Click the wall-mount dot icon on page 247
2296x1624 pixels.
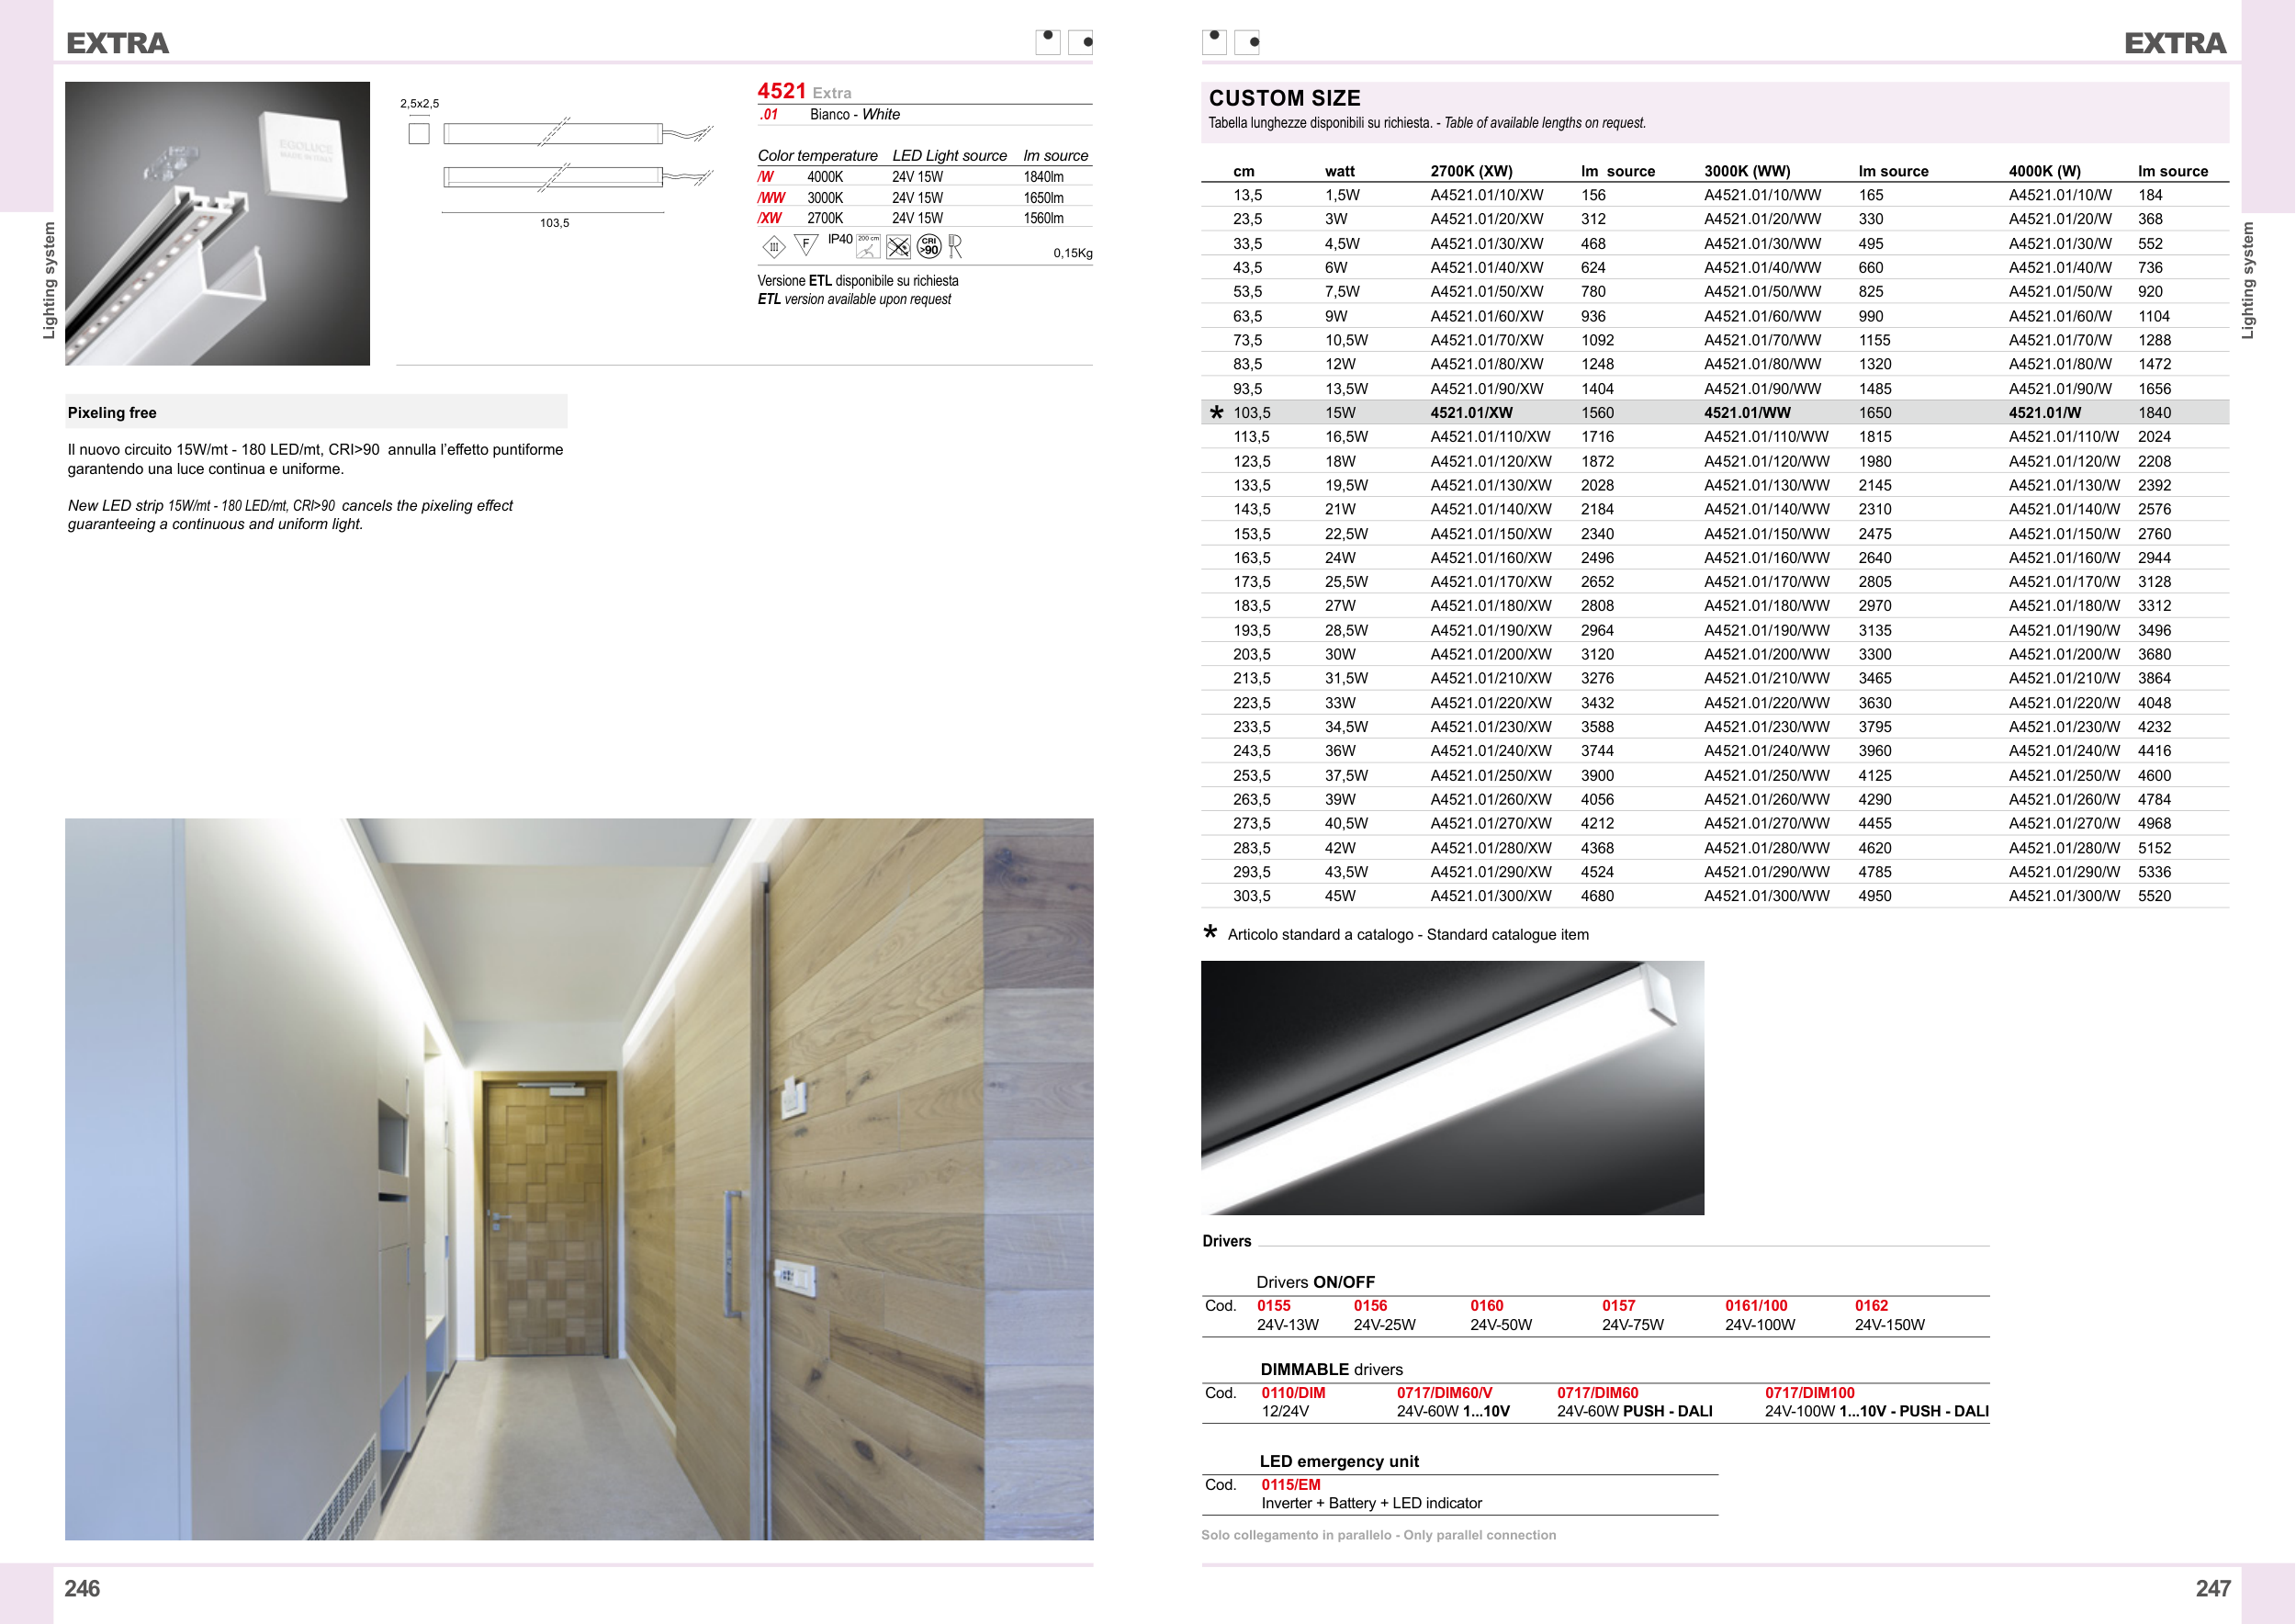1247,42
